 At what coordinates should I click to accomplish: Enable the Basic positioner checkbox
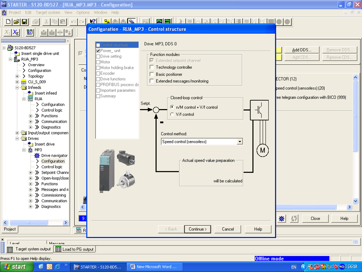[x=152, y=74]
